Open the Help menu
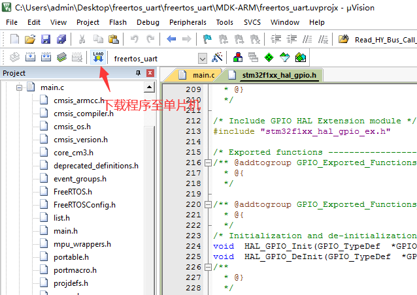This screenshot has width=417, height=295. coord(317,22)
